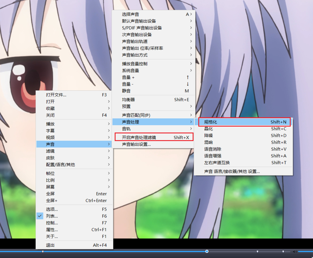The height and width of the screenshot is (258, 313).
Task: Open 控制... F7 panel
Action: click(x=74, y=223)
